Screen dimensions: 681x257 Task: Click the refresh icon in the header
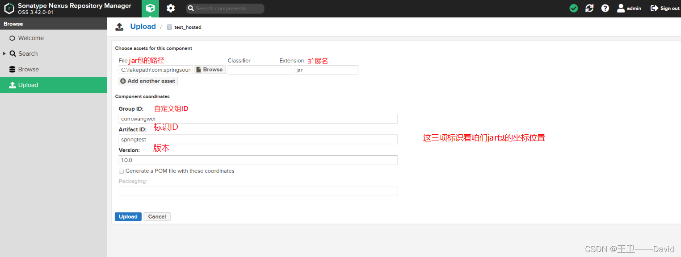pyautogui.click(x=589, y=8)
